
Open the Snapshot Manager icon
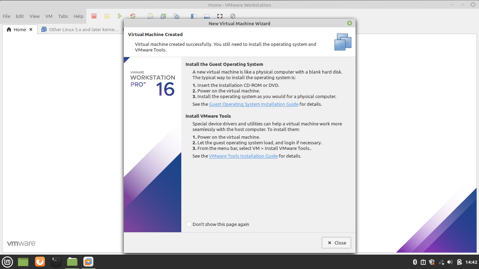click(x=176, y=16)
